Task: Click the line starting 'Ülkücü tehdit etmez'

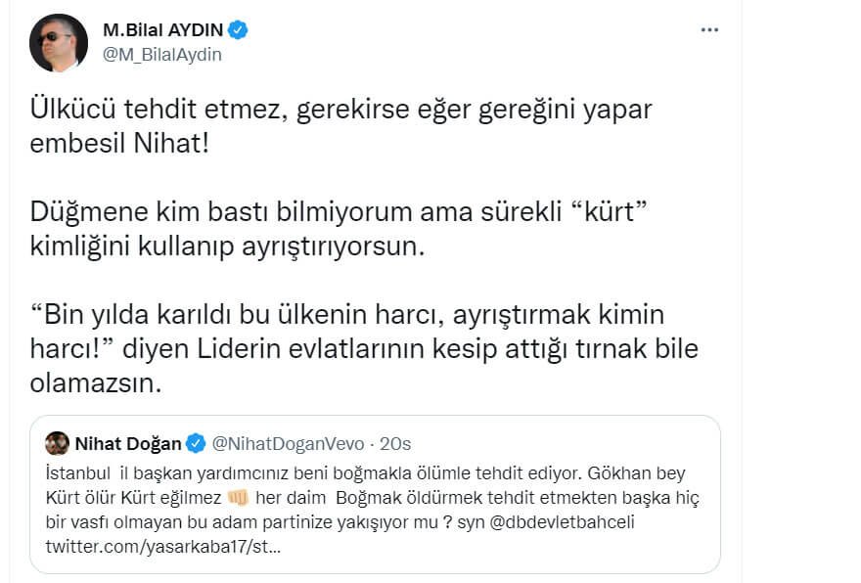Action: (340, 109)
